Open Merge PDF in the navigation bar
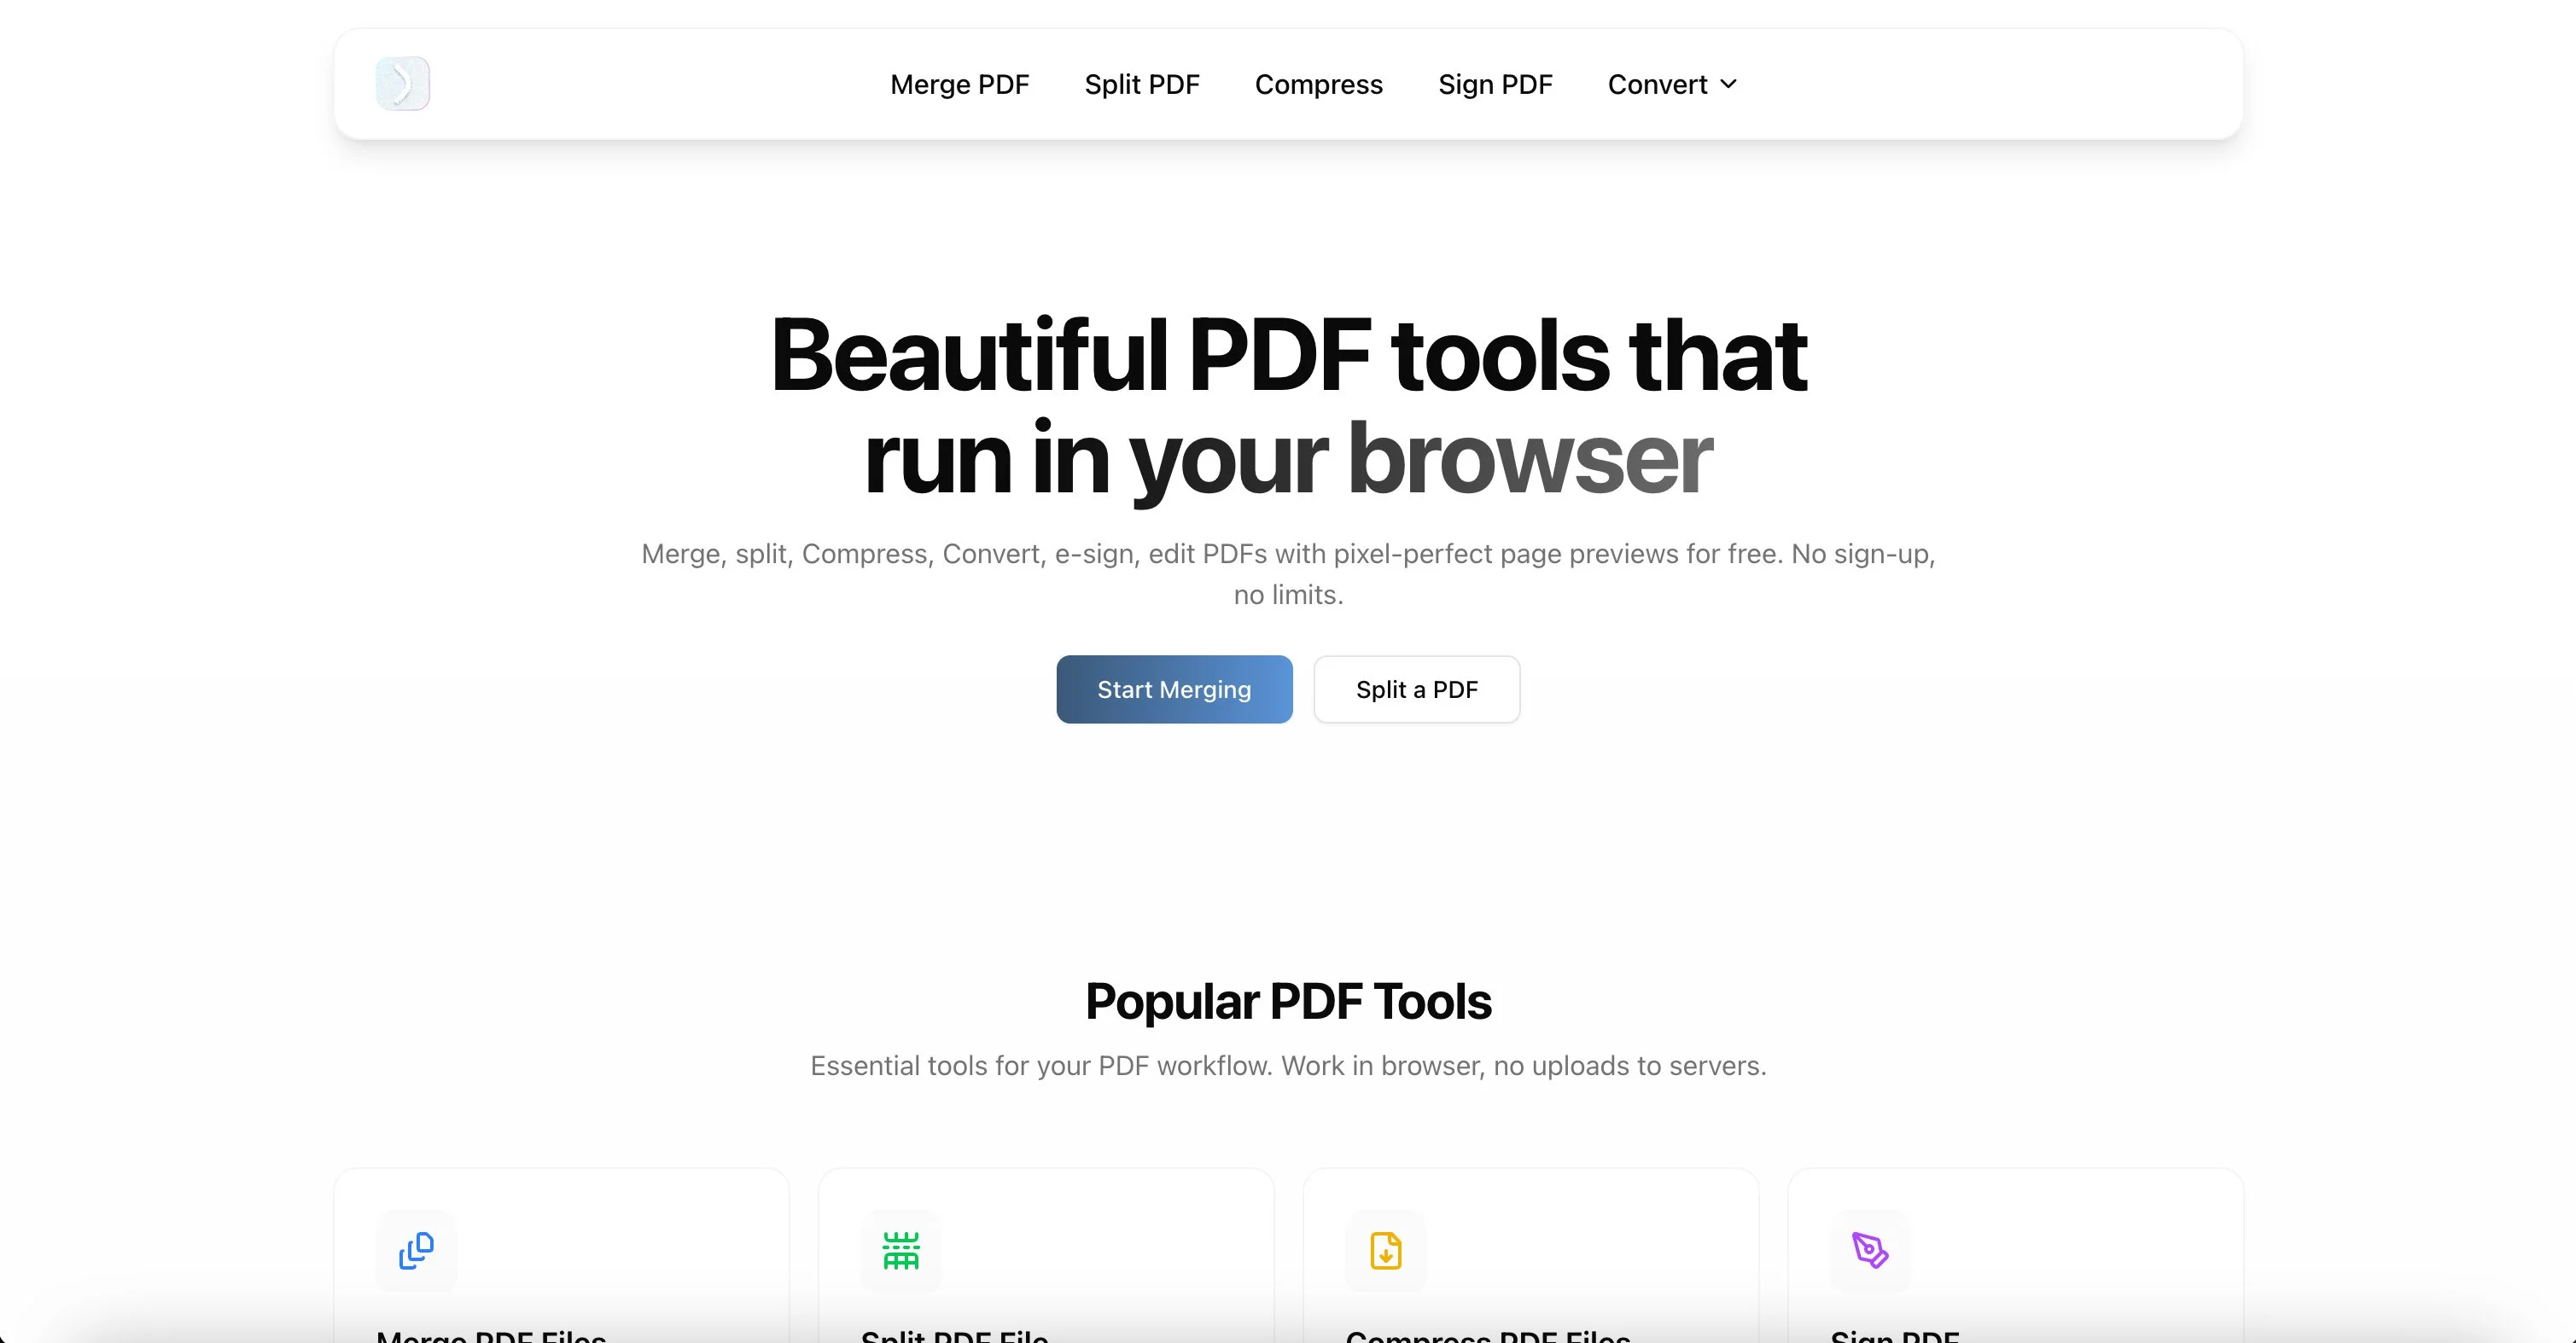This screenshot has width=2576, height=1343. click(x=959, y=84)
